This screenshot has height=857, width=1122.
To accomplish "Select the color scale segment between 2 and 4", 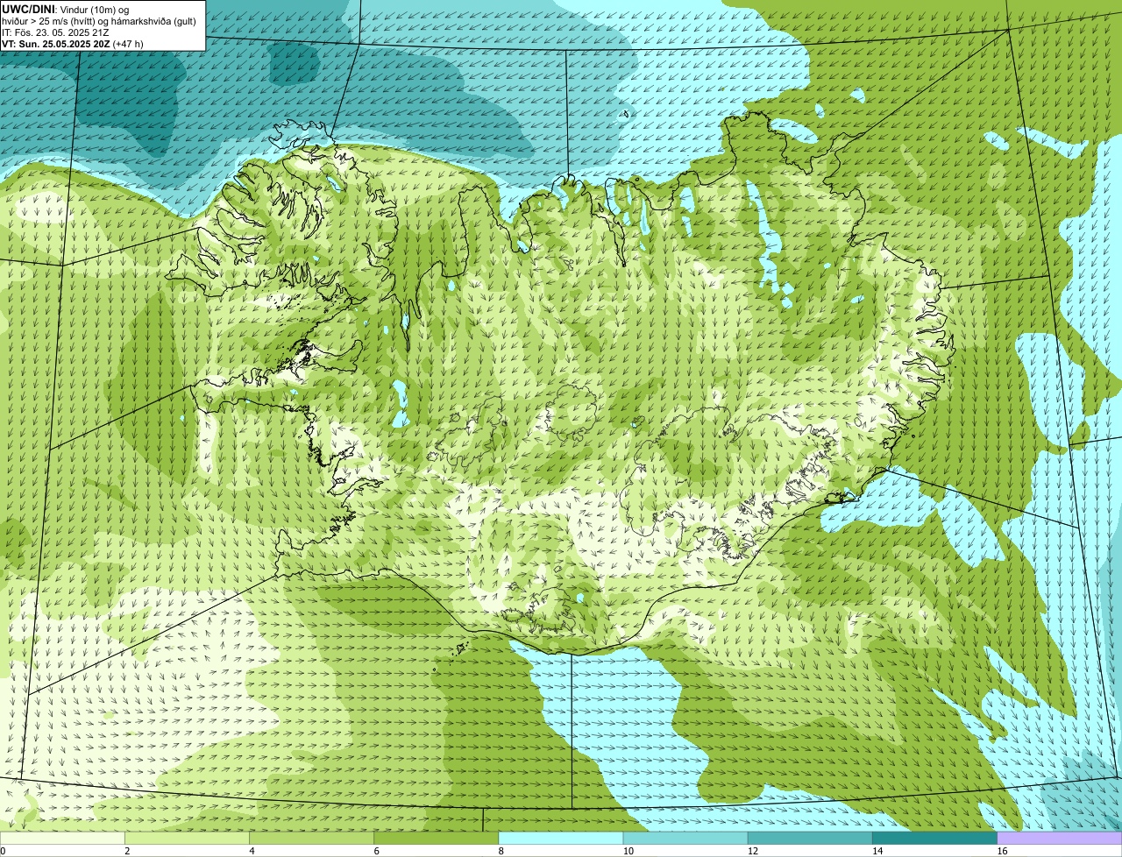I will click(188, 838).
